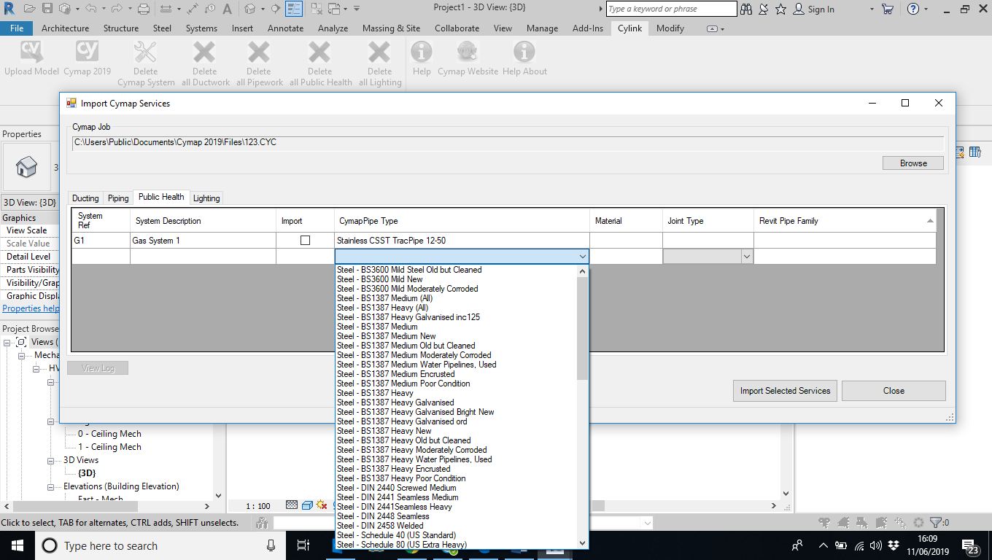Open the Default 3D View from Quick Access Toolbar
The width and height of the screenshot is (992, 560).
coord(249,8)
